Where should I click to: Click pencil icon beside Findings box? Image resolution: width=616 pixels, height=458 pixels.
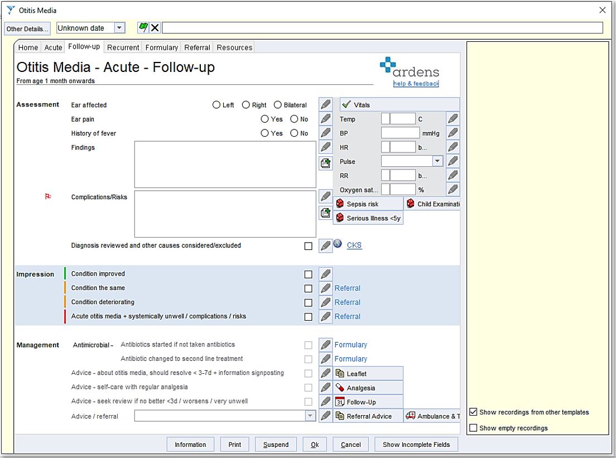pos(325,147)
